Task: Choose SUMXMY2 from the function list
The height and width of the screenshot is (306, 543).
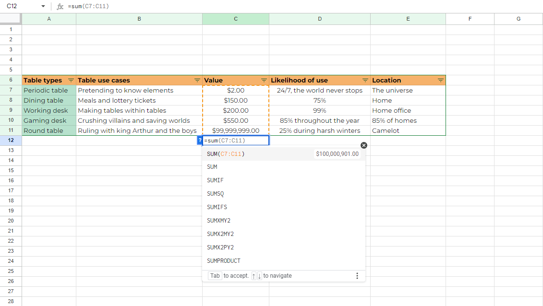Action: coord(283,221)
